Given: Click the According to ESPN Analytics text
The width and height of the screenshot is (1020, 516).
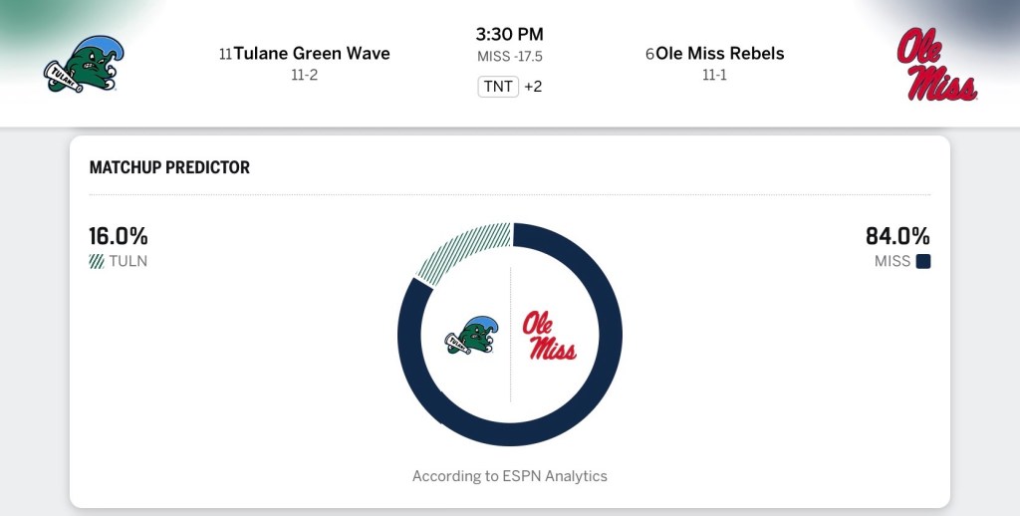Looking at the screenshot, I should (x=510, y=476).
